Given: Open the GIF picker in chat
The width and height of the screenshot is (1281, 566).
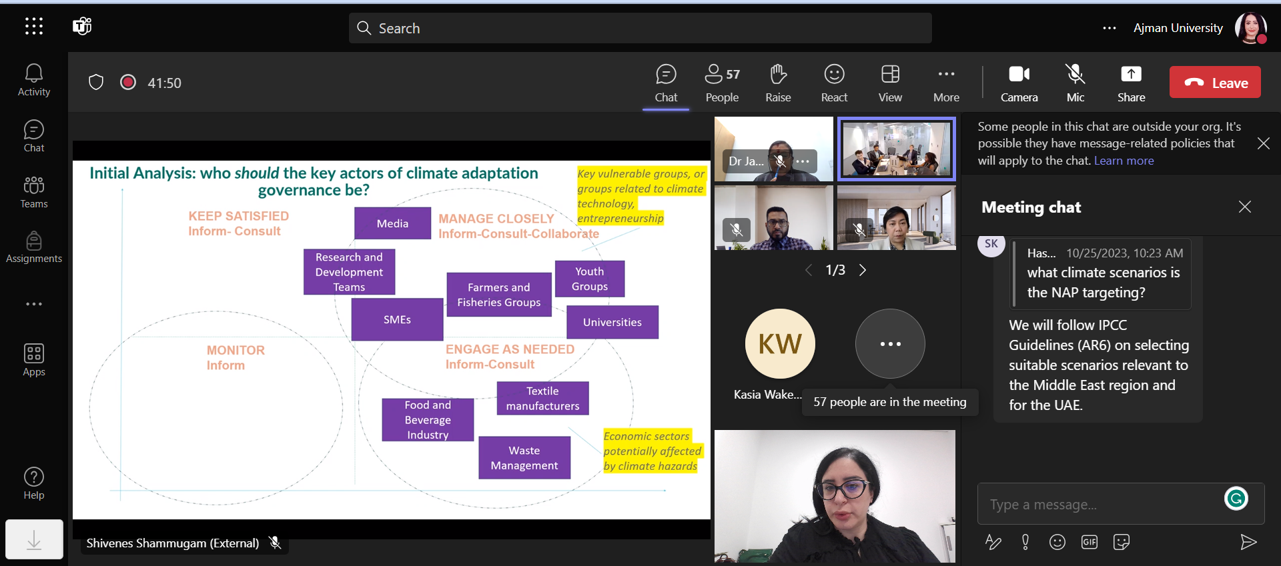Looking at the screenshot, I should point(1089,542).
